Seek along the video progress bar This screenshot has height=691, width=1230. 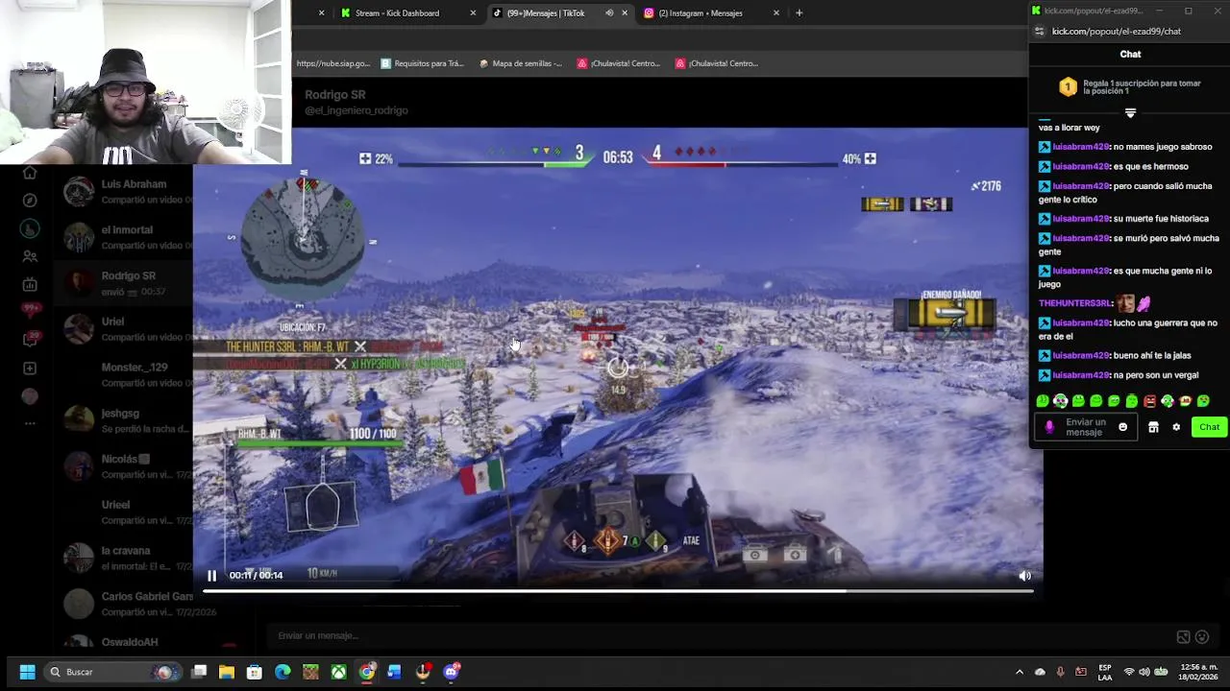(x=618, y=591)
